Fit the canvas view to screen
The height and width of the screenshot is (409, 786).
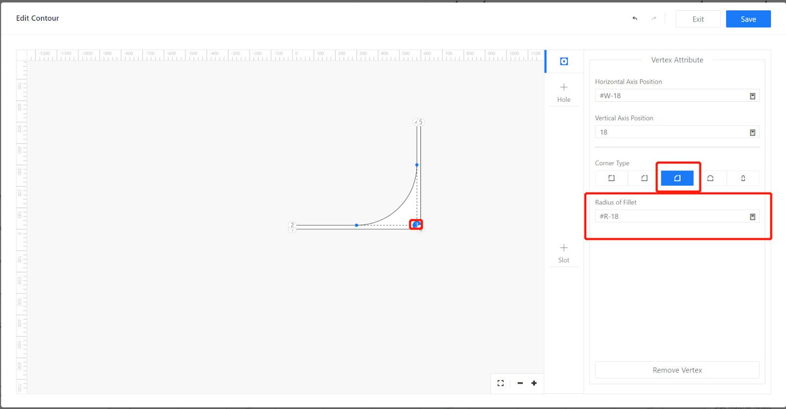[x=501, y=383]
